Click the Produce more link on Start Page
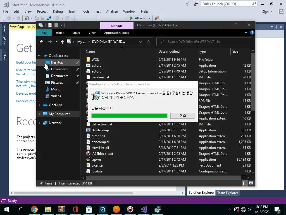The height and width of the screenshot is (215, 286). point(26,101)
